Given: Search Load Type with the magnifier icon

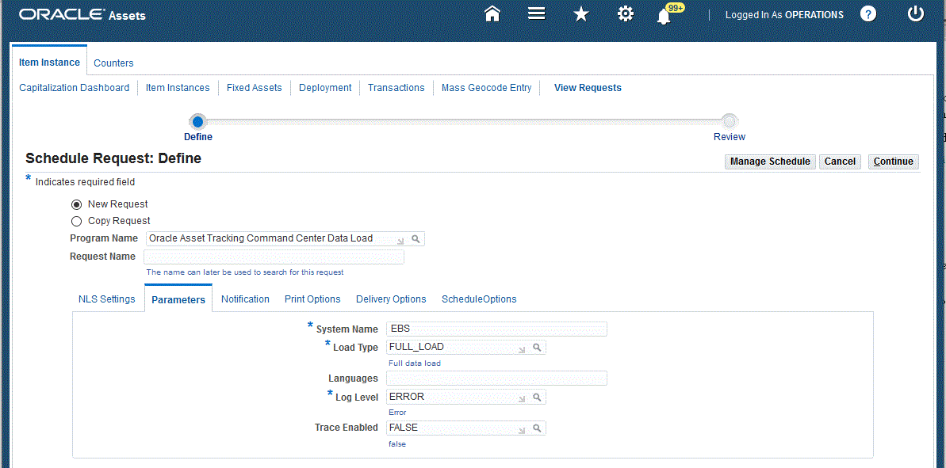Looking at the screenshot, I should [x=538, y=347].
